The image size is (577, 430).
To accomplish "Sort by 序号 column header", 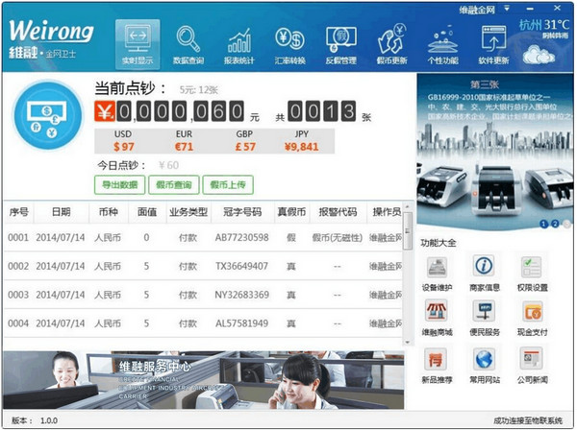I will click(19, 212).
